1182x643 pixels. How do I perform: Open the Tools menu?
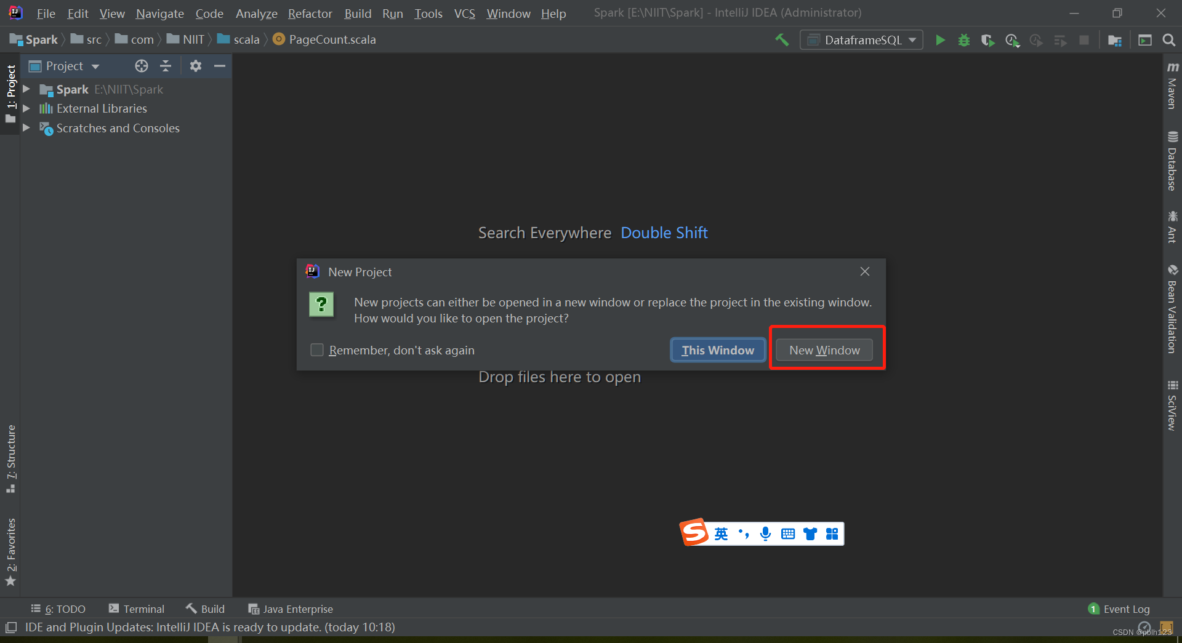click(428, 14)
